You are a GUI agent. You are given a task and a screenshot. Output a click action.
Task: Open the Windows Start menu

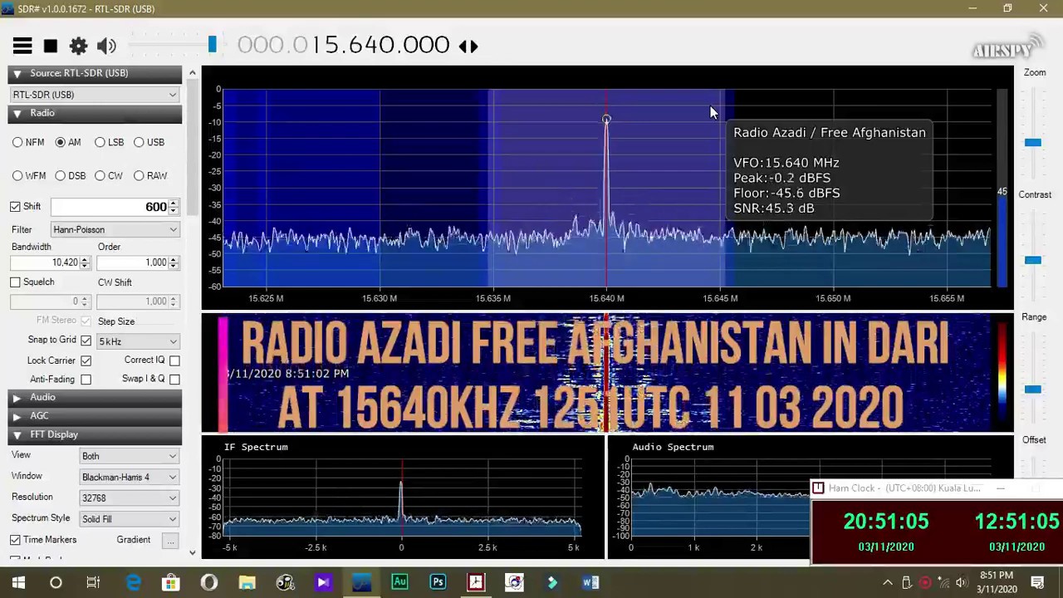(18, 583)
